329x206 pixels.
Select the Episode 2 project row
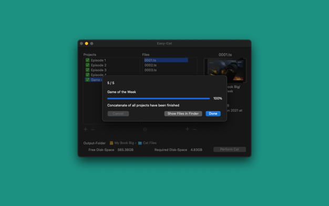pos(111,65)
